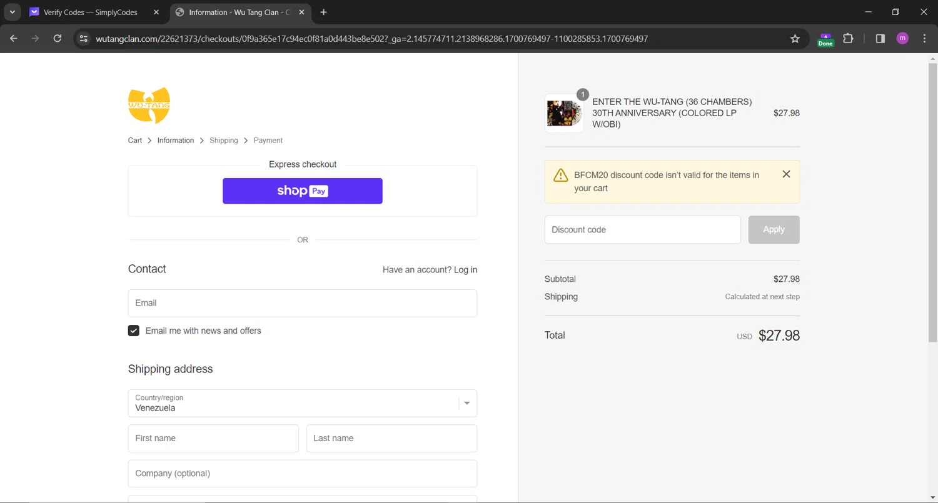Uncheck Email me with news and offers
The width and height of the screenshot is (938, 503).
(x=134, y=331)
